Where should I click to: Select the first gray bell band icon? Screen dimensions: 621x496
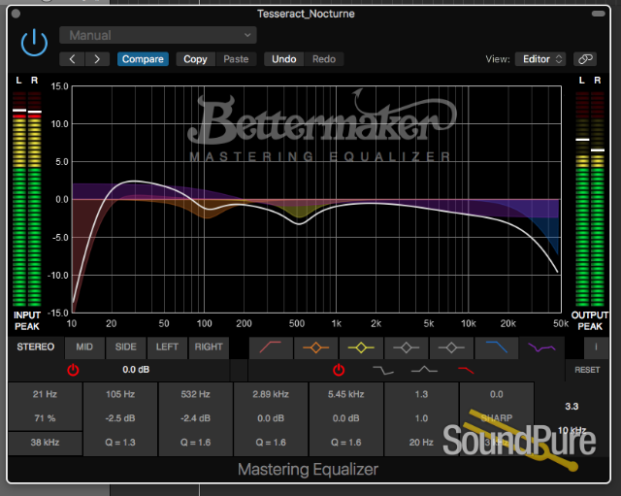point(406,347)
